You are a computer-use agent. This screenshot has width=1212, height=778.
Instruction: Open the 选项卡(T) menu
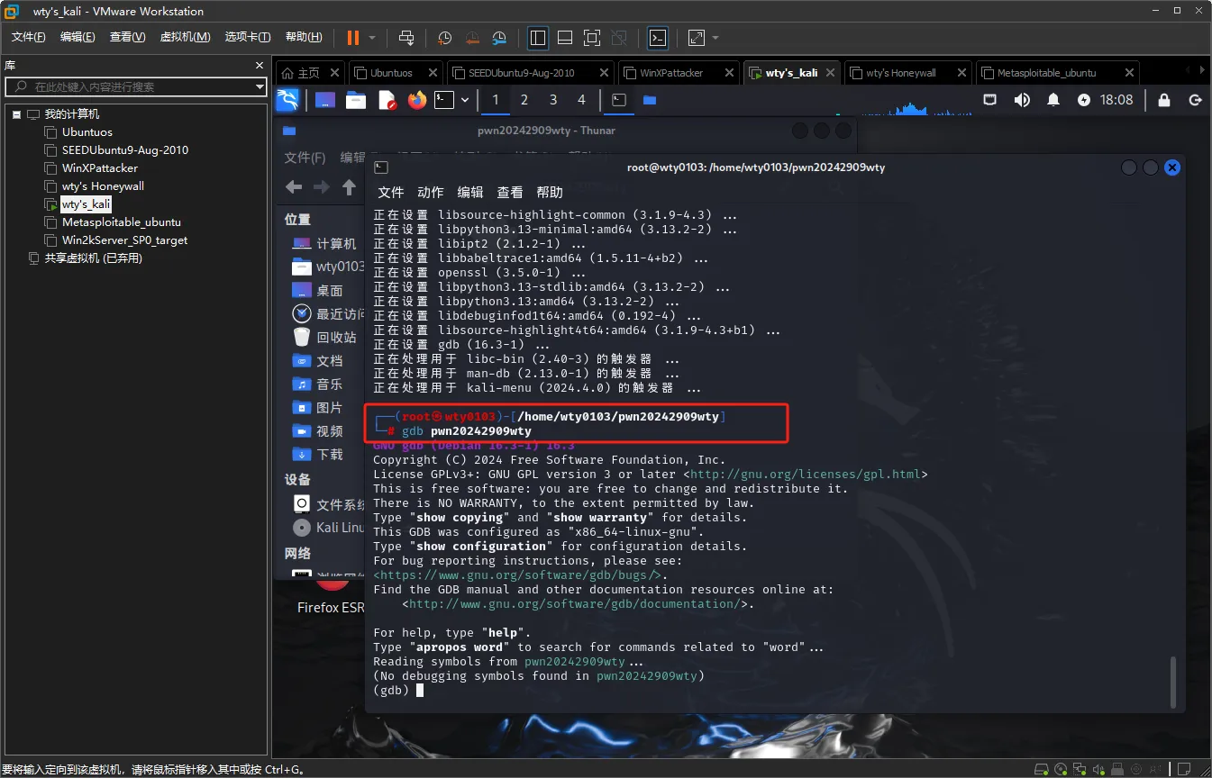pos(248,37)
